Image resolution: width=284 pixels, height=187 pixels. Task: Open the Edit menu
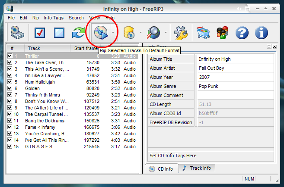coord(23,18)
